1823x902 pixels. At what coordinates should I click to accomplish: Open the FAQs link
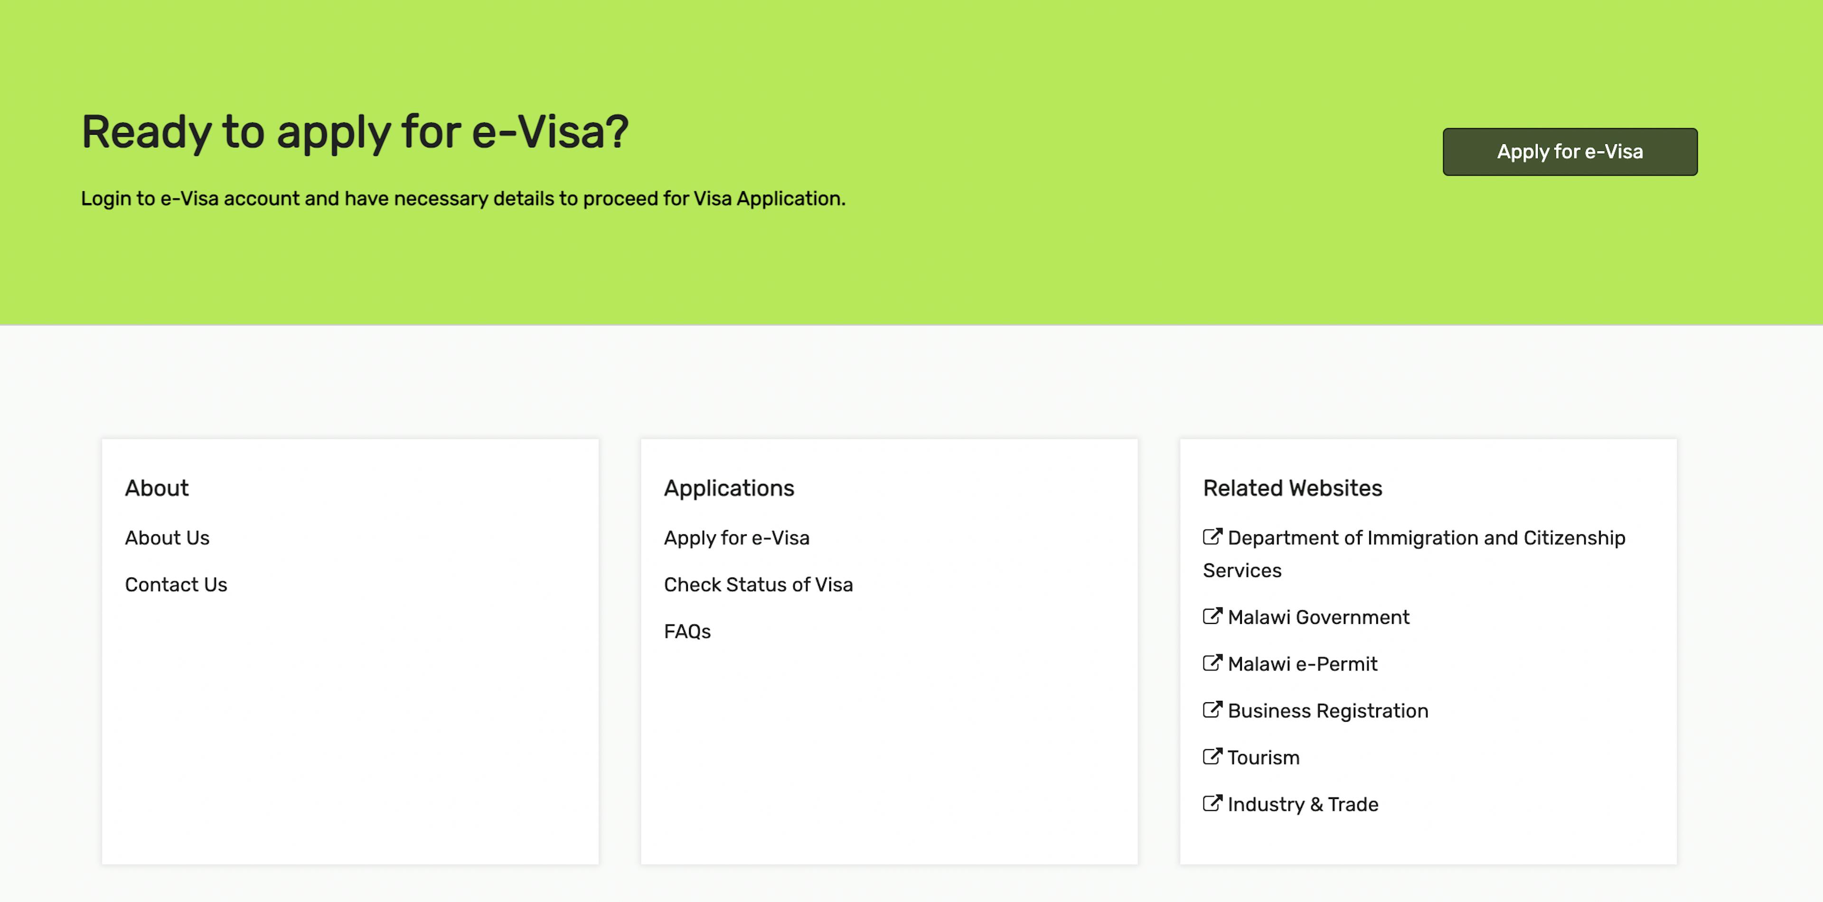tap(687, 631)
